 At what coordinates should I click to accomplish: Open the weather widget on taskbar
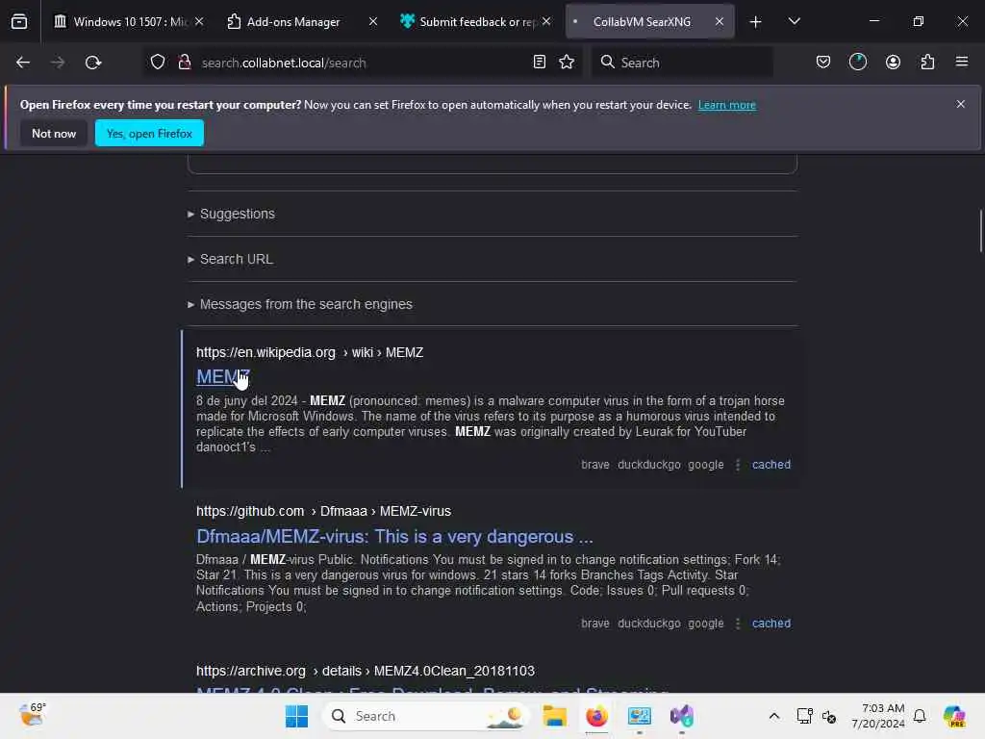tap(32, 715)
